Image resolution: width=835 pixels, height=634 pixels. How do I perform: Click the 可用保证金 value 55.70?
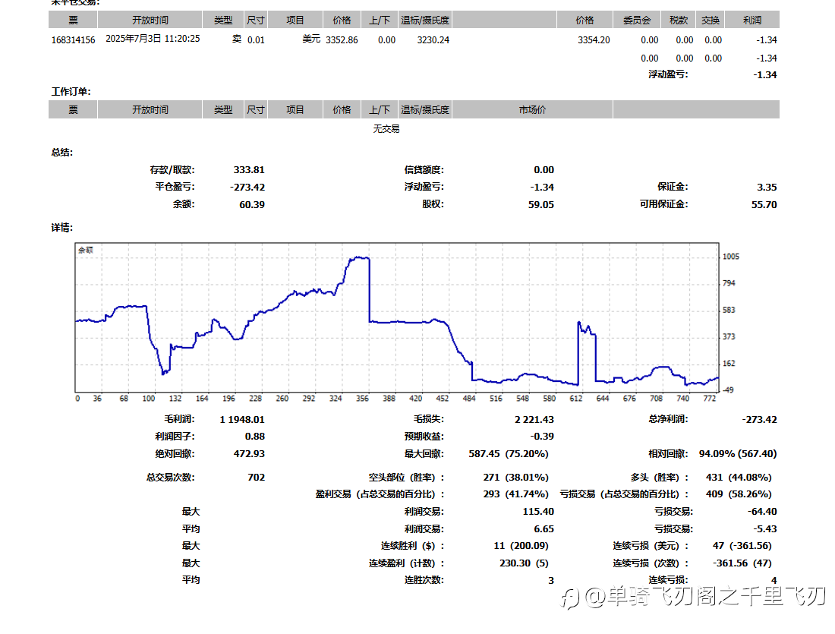pyautogui.click(x=764, y=204)
